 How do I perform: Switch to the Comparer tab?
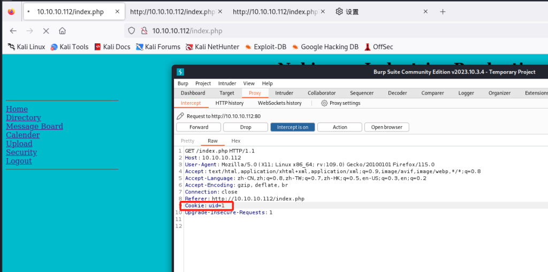click(432, 93)
